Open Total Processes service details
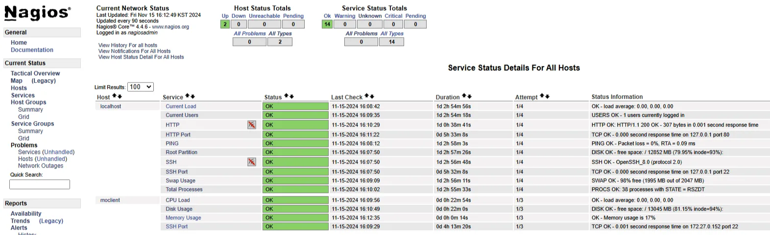770x235 pixels. [184, 189]
